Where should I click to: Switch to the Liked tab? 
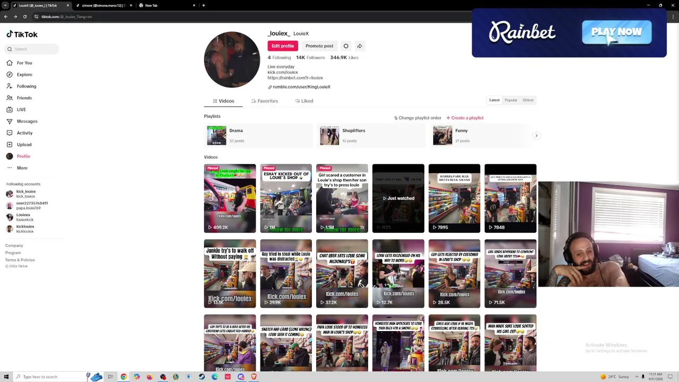pyautogui.click(x=304, y=101)
